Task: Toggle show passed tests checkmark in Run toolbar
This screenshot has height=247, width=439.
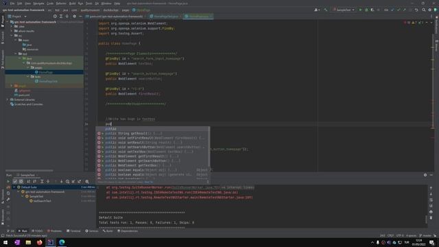Action: 15,181
